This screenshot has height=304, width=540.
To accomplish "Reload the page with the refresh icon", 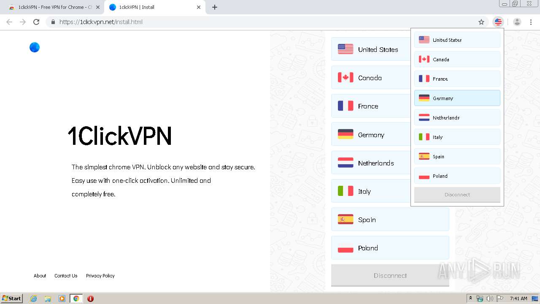I will point(36,22).
